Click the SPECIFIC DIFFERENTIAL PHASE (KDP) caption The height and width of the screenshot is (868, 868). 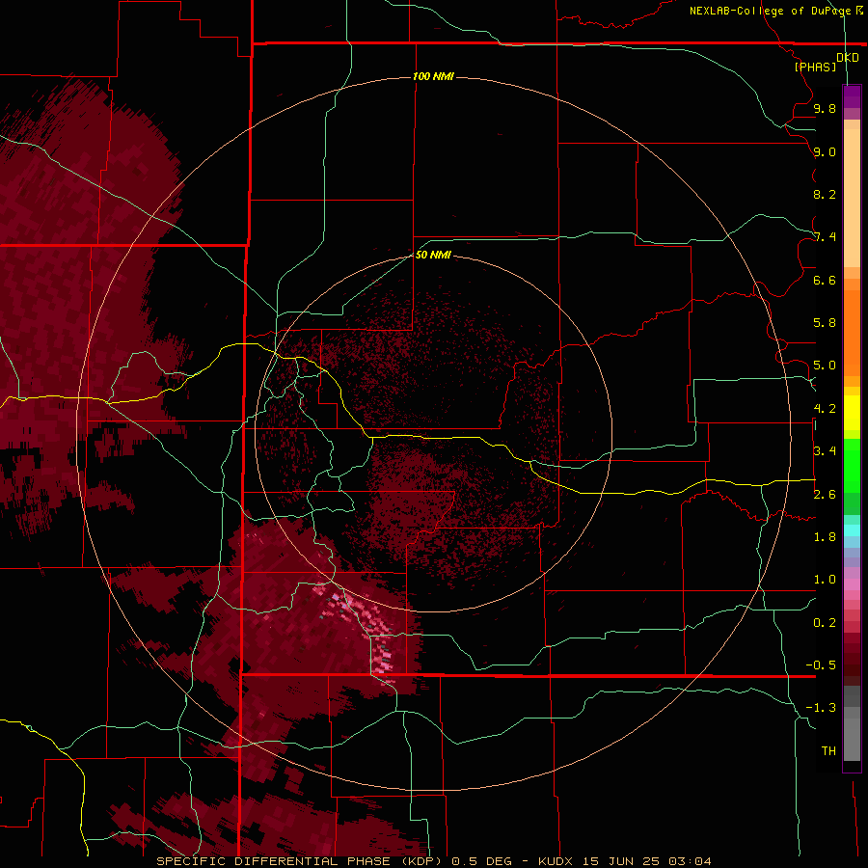(301, 861)
